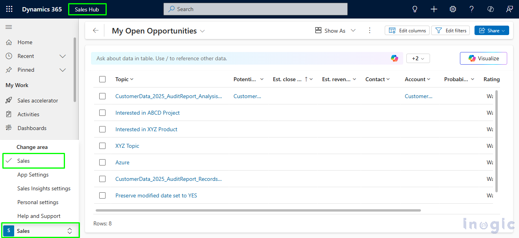Open more commands vertical ellipsis
This screenshot has width=519, height=238.
click(x=369, y=30)
